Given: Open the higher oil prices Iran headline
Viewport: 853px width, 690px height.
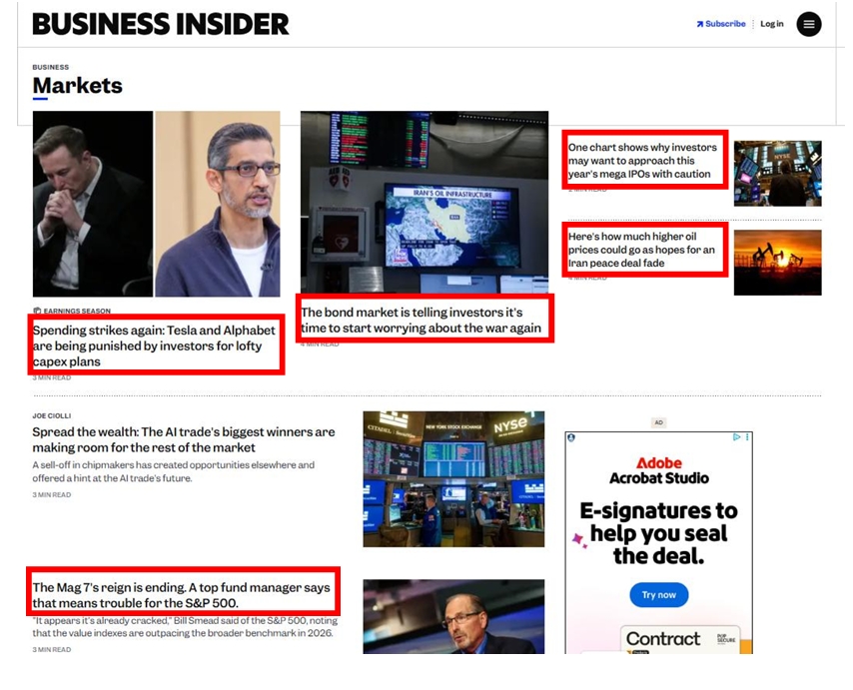Looking at the screenshot, I should pos(641,250).
